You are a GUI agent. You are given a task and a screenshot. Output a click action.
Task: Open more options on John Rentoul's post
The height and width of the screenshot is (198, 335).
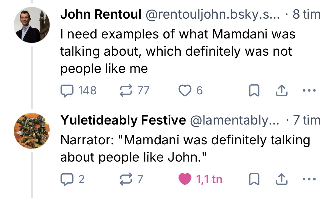(x=309, y=91)
